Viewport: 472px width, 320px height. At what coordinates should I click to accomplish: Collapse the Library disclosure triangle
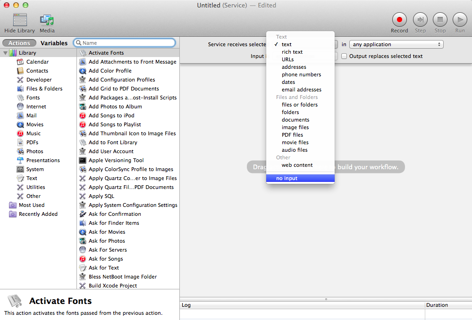pyautogui.click(x=5, y=53)
